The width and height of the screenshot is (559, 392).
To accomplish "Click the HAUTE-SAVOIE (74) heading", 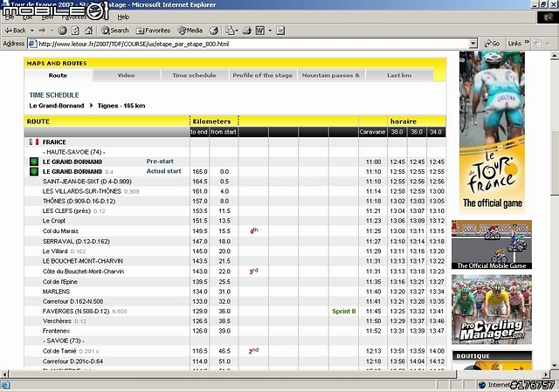I will [73, 152].
